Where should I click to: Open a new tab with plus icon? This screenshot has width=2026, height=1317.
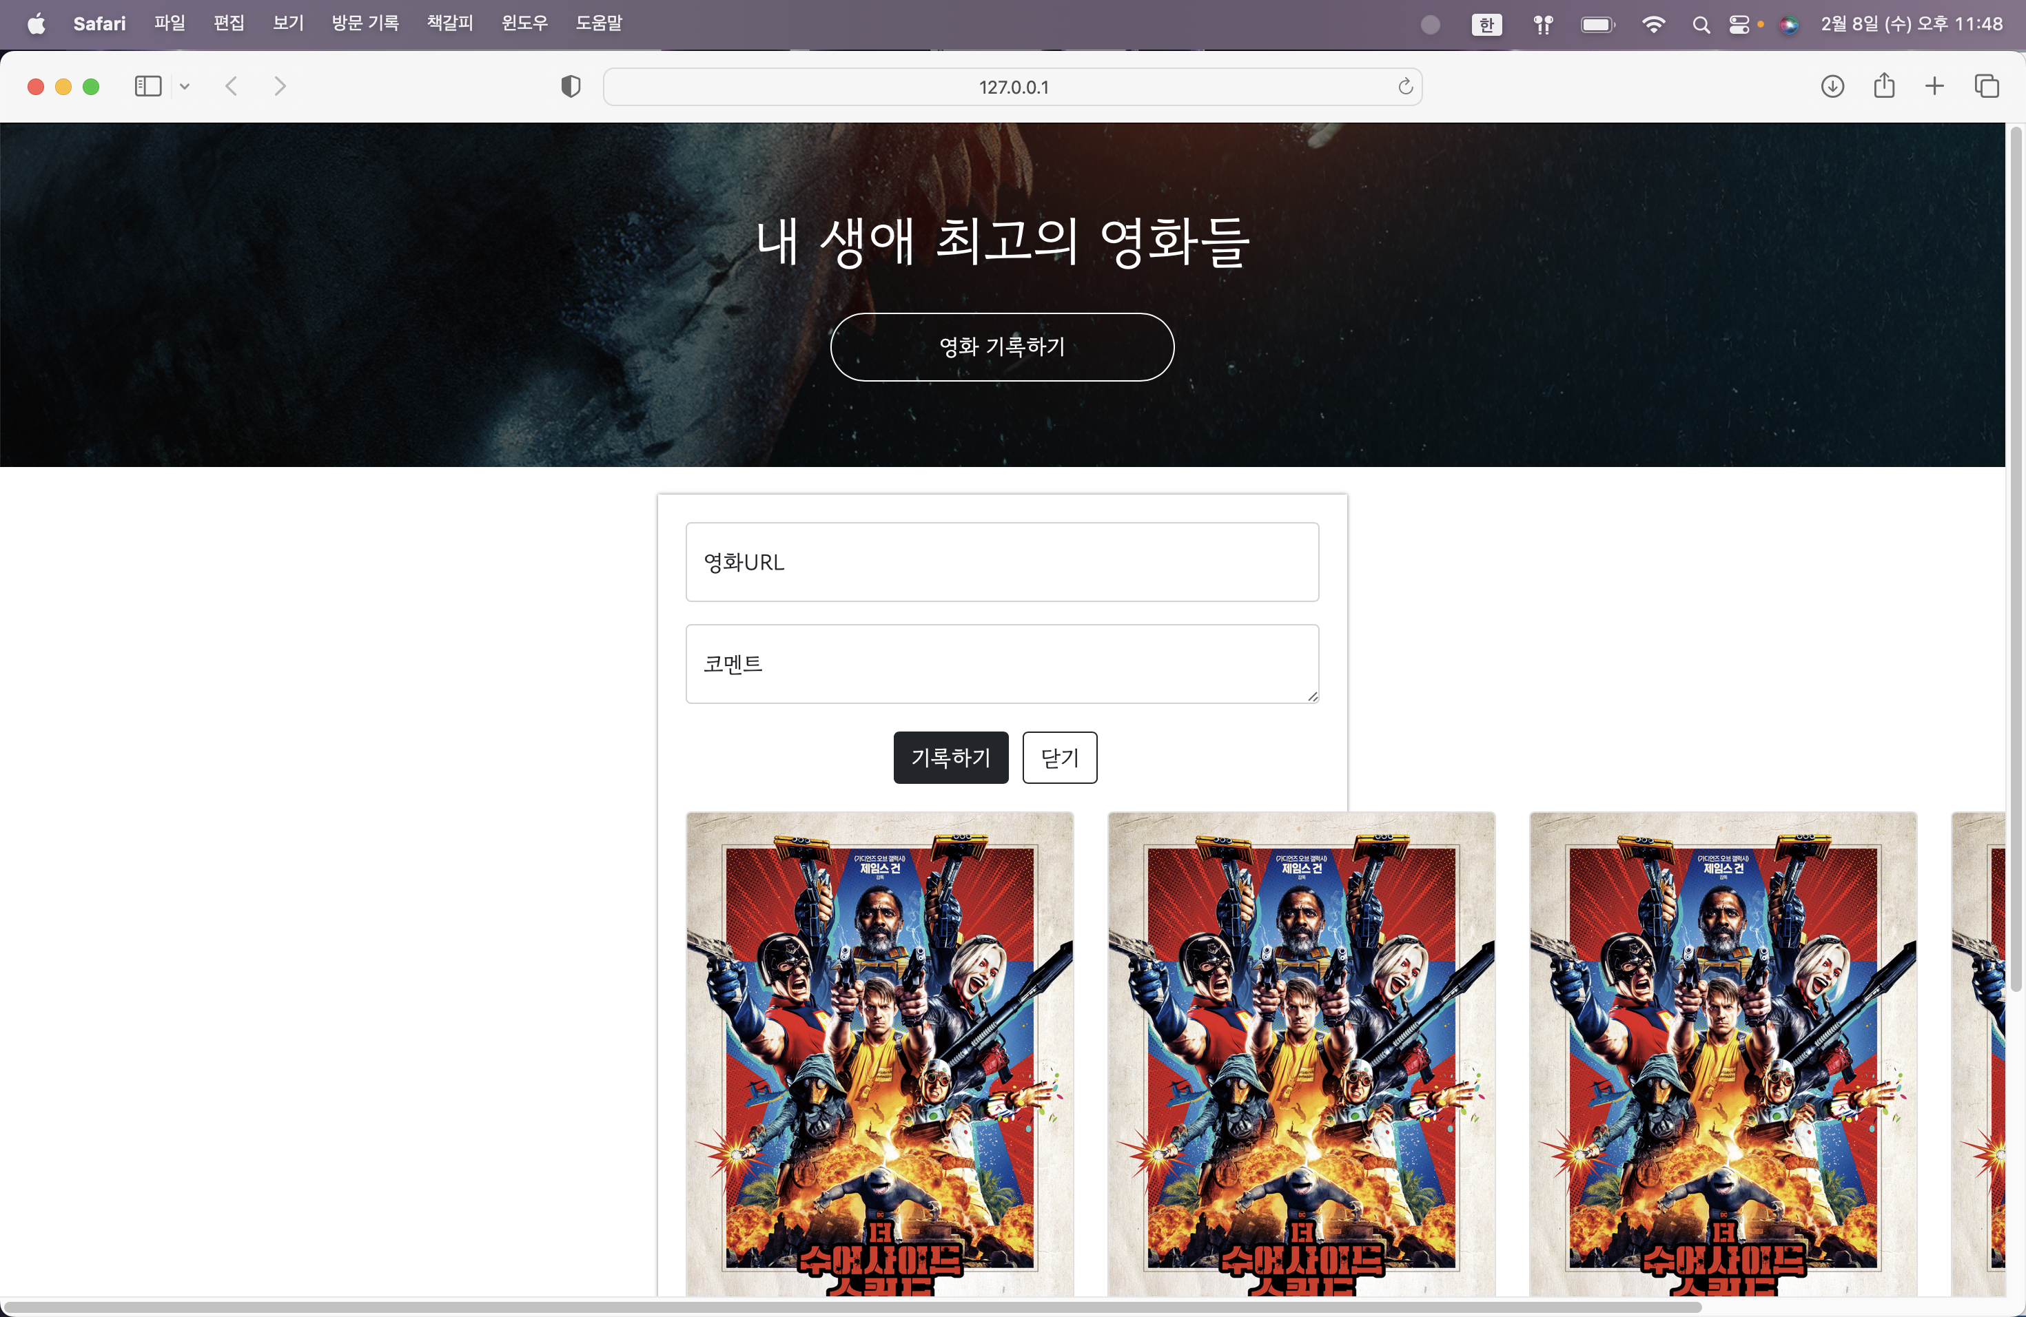(x=1935, y=86)
